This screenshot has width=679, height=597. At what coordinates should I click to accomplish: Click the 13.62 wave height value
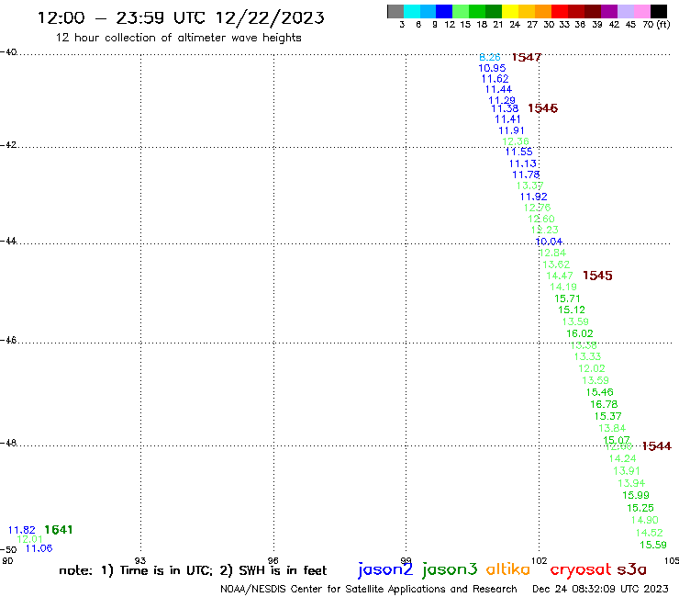(x=556, y=265)
